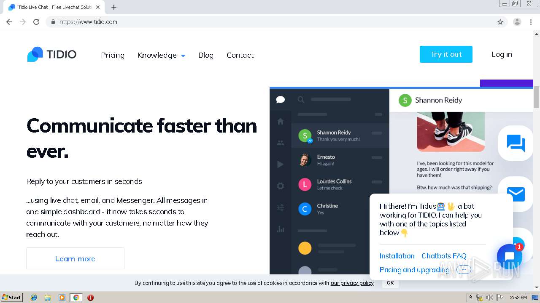Screen dimensions: 540x303
Task: Click the play icon in dashboard sidebar
Action: coord(281,165)
